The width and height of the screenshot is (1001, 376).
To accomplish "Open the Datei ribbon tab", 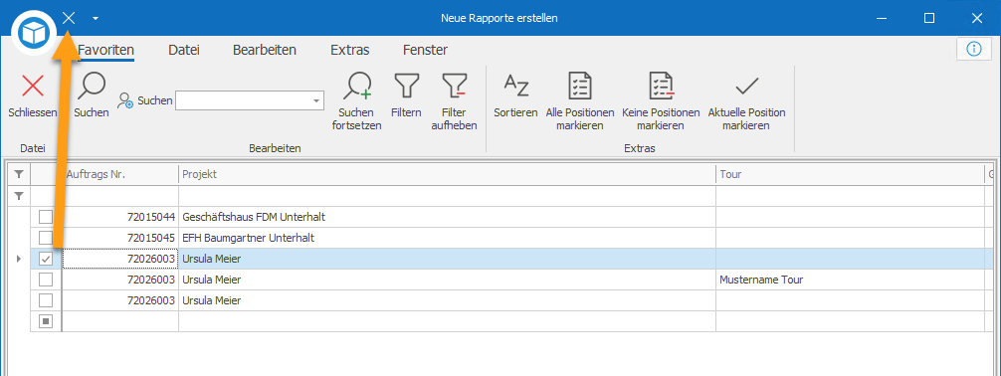I will pos(184,50).
